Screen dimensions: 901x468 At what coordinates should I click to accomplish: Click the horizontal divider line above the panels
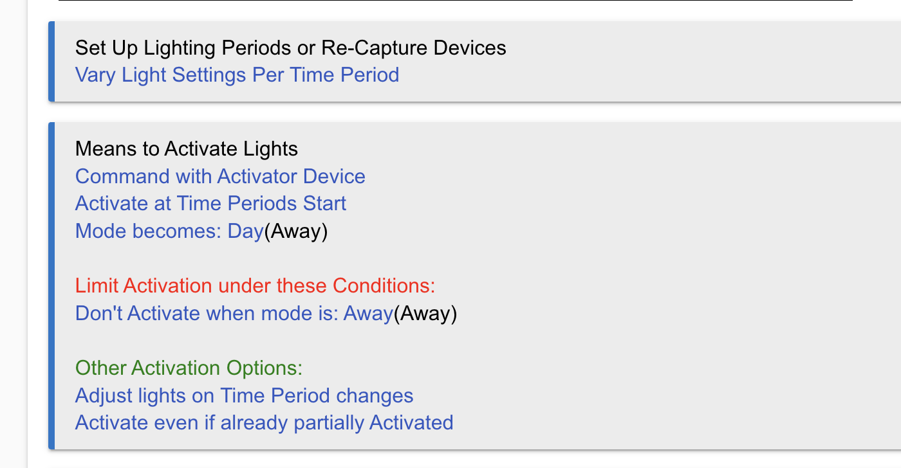(x=456, y=1)
